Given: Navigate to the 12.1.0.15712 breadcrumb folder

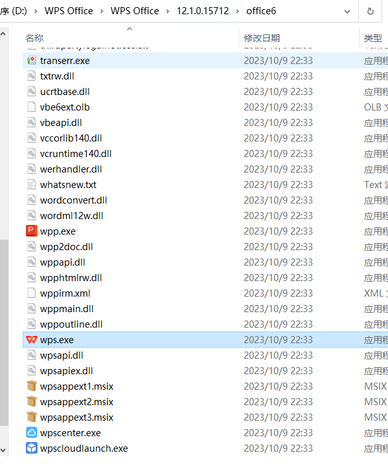Looking at the screenshot, I should pyautogui.click(x=203, y=11).
